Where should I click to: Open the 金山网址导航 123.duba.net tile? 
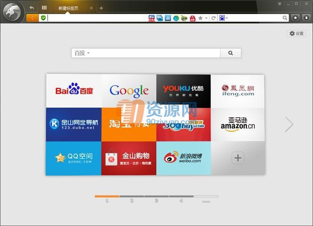(x=74, y=124)
